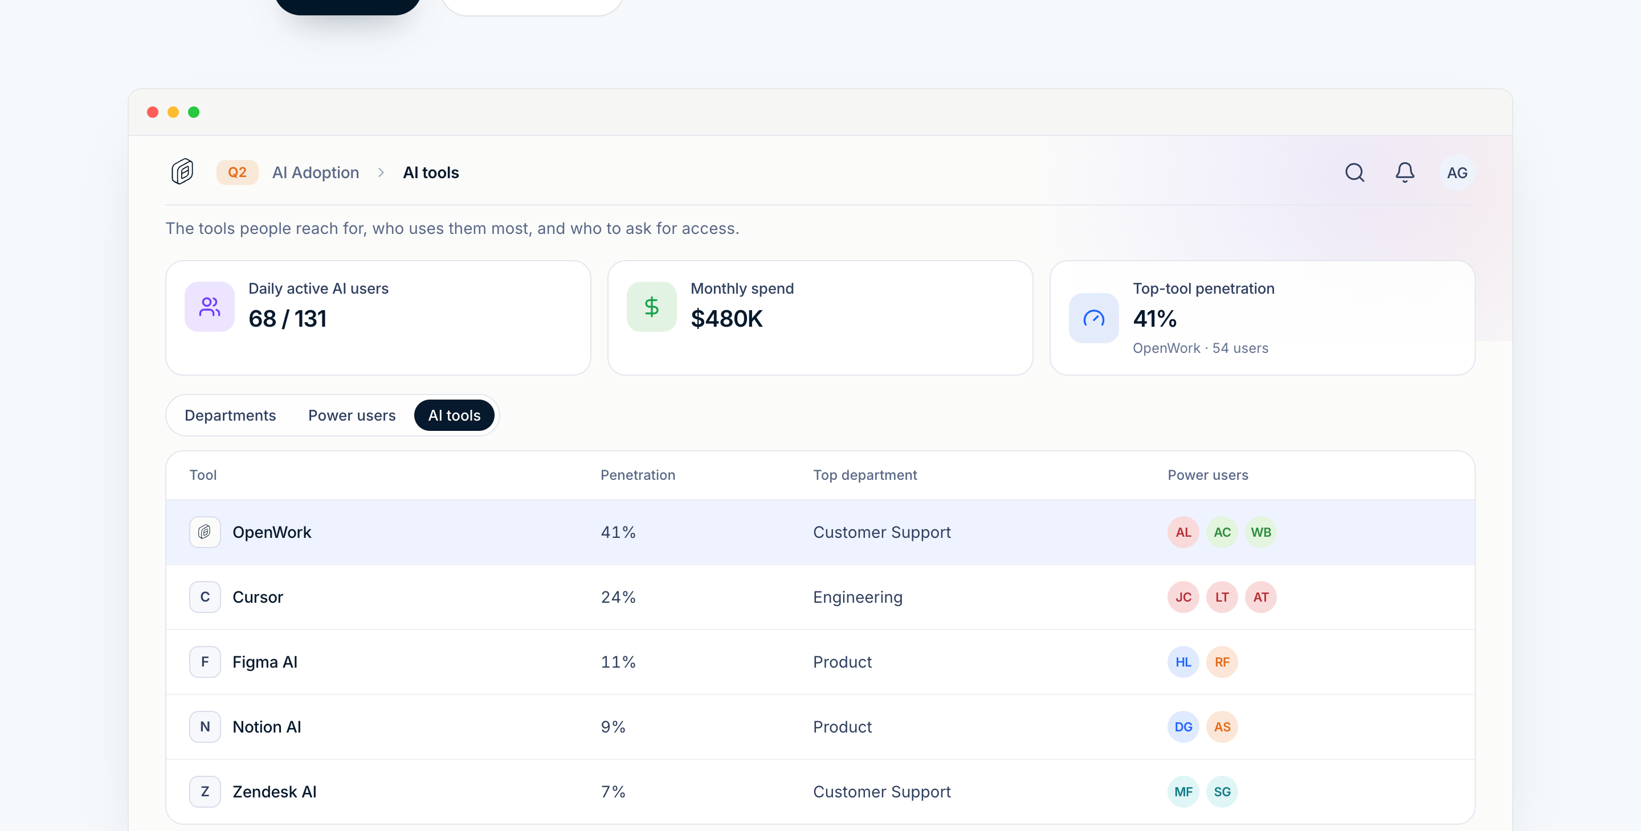Open the AG profile avatar
The width and height of the screenshot is (1641, 831).
(x=1456, y=172)
